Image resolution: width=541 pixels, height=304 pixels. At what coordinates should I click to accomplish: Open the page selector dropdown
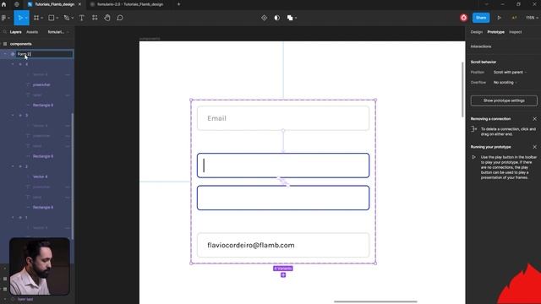pyautogui.click(x=58, y=32)
